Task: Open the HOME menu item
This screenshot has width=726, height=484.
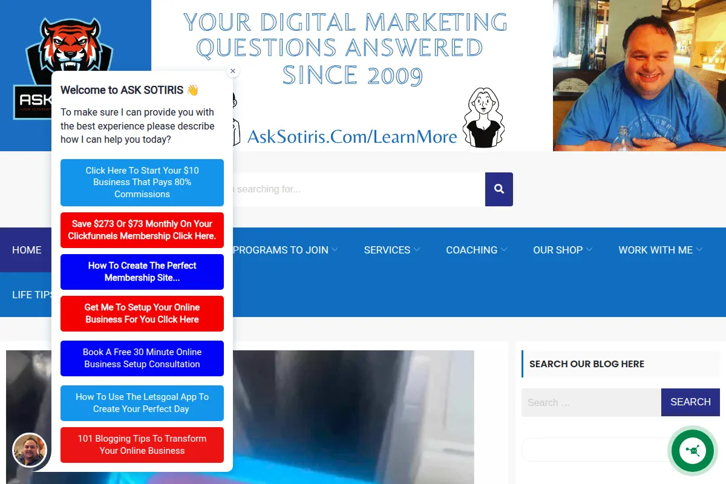Action: (x=27, y=250)
